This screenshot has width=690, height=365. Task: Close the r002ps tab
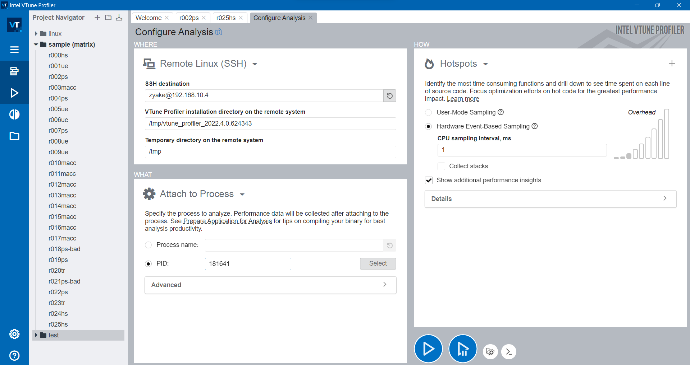click(x=204, y=18)
